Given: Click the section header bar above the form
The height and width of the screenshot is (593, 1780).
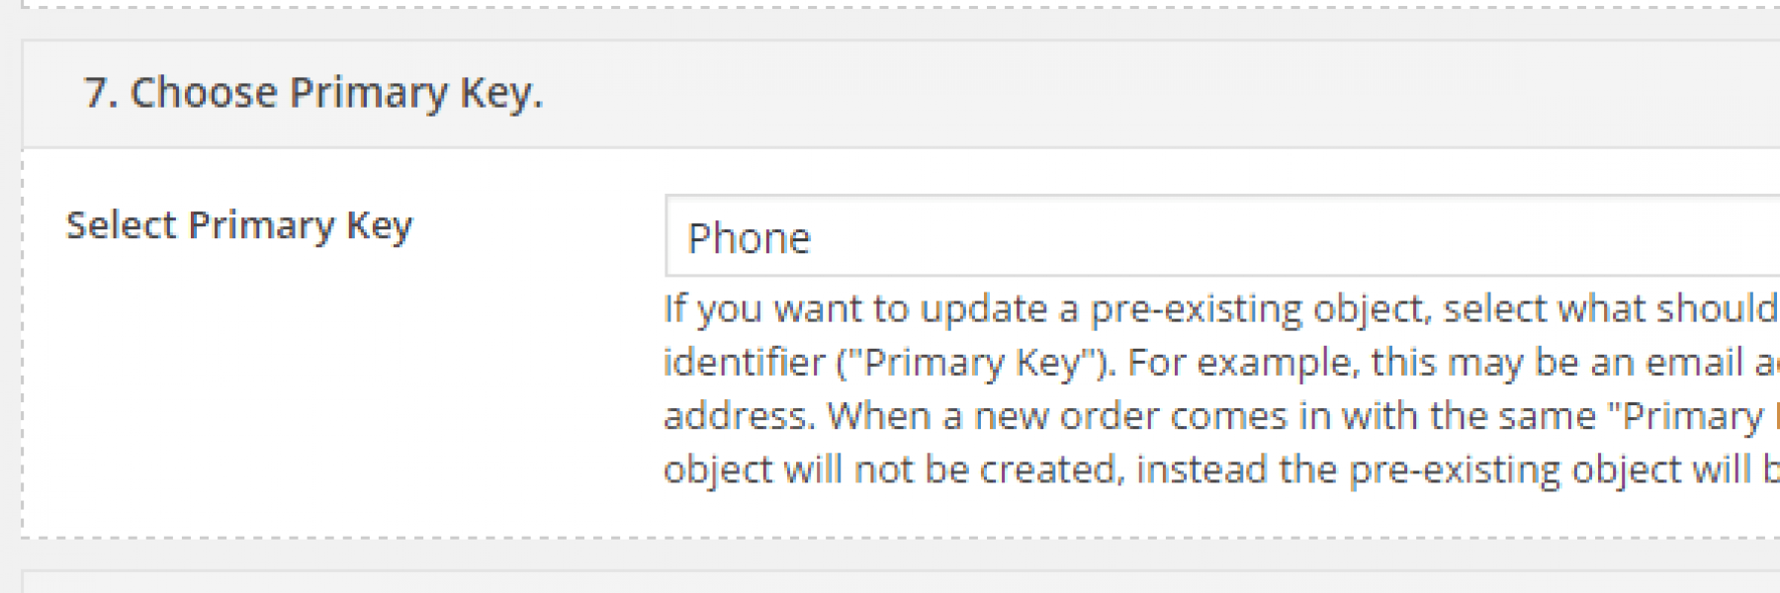Looking at the screenshot, I should click(890, 92).
